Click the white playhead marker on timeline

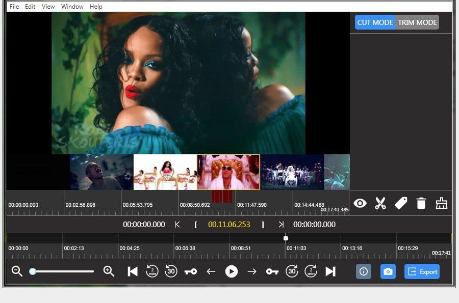(x=286, y=238)
